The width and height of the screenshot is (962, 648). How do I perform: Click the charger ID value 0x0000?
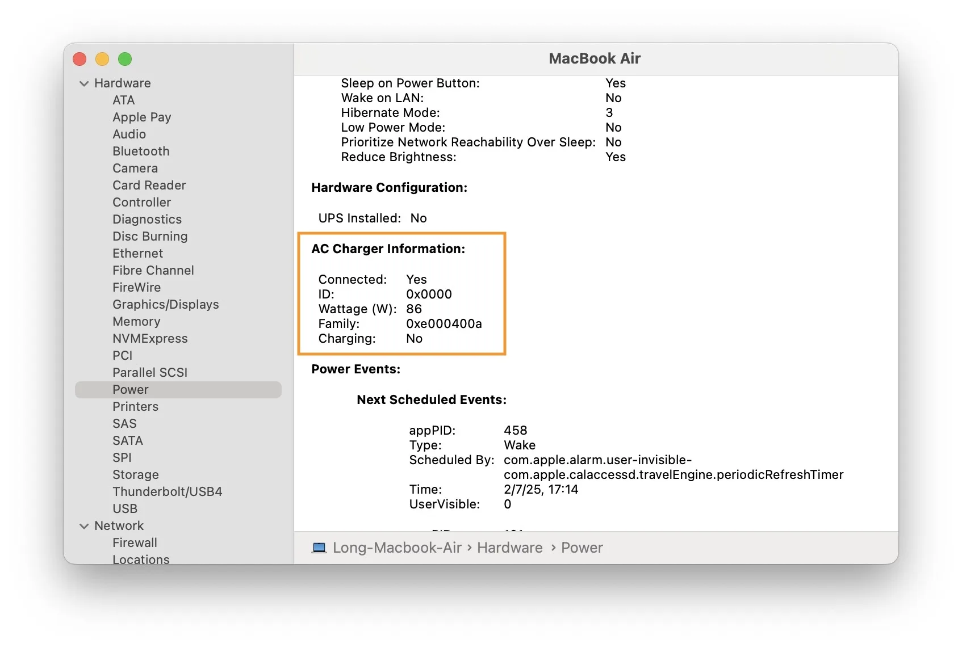click(429, 294)
